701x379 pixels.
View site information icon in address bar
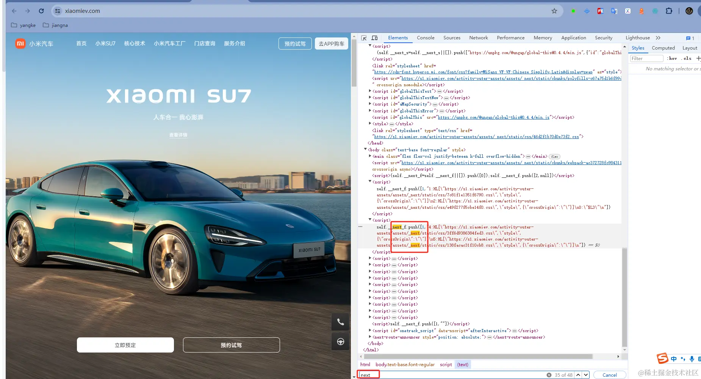coord(58,11)
